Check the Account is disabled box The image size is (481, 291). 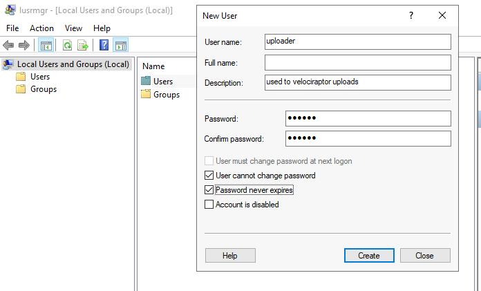tap(209, 204)
